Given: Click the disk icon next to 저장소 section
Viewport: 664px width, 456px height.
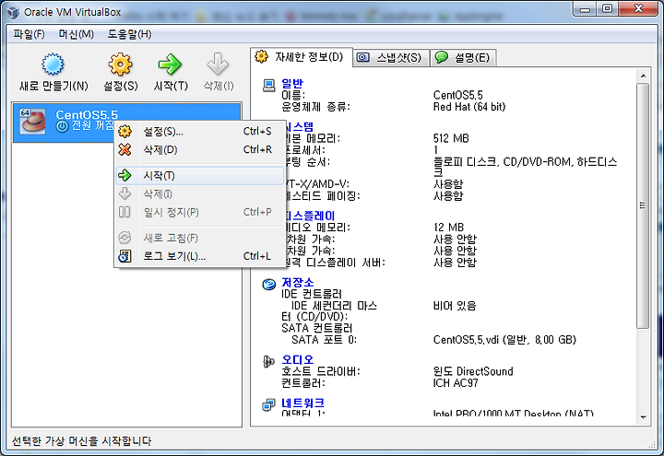Looking at the screenshot, I should (x=269, y=285).
